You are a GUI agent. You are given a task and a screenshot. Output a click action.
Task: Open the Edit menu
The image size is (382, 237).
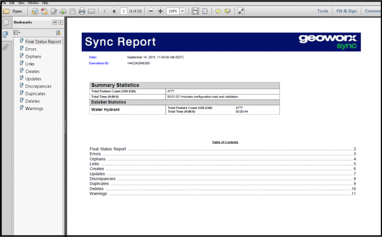point(12,3)
